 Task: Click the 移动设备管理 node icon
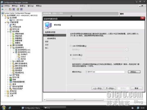coord(11,87)
